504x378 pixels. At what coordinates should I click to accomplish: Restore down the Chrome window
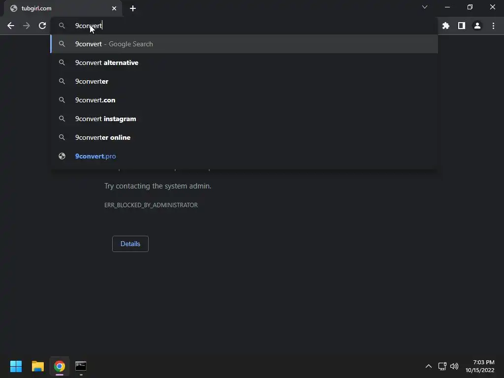tap(470, 7)
